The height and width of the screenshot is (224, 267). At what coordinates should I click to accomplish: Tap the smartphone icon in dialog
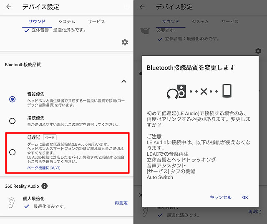227,91
